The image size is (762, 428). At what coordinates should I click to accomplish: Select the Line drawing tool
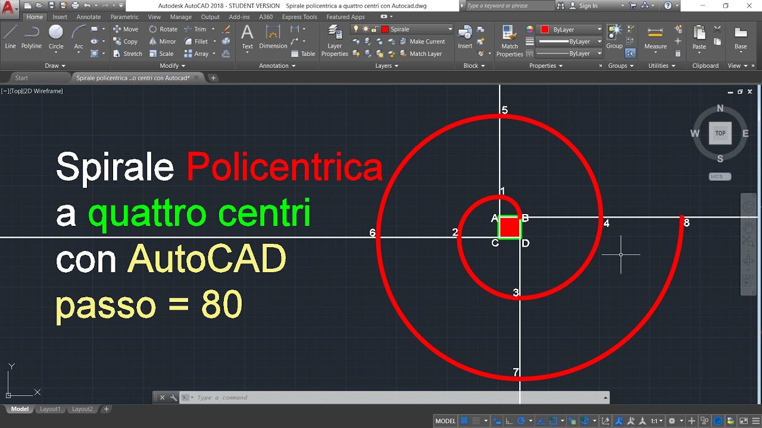click(10, 36)
